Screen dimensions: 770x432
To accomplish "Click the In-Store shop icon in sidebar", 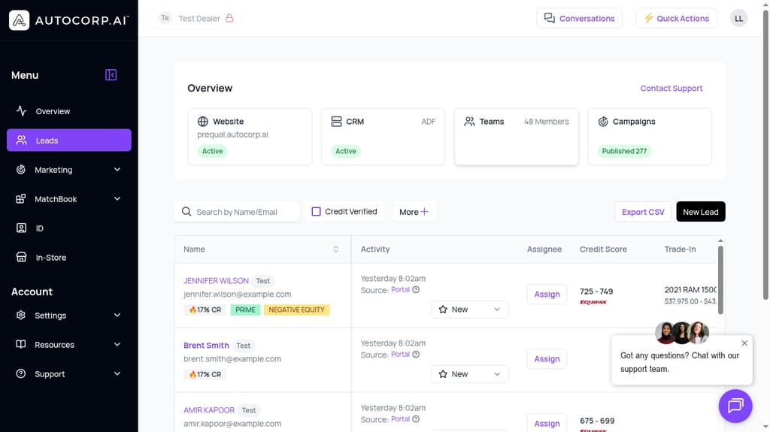I will pos(21,257).
